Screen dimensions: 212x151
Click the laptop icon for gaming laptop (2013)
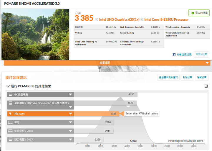pyautogui.click(x=10, y=131)
